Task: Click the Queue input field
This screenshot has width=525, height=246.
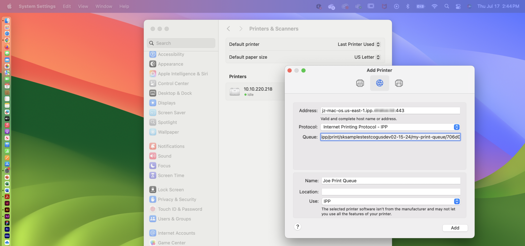Action: pyautogui.click(x=390, y=137)
